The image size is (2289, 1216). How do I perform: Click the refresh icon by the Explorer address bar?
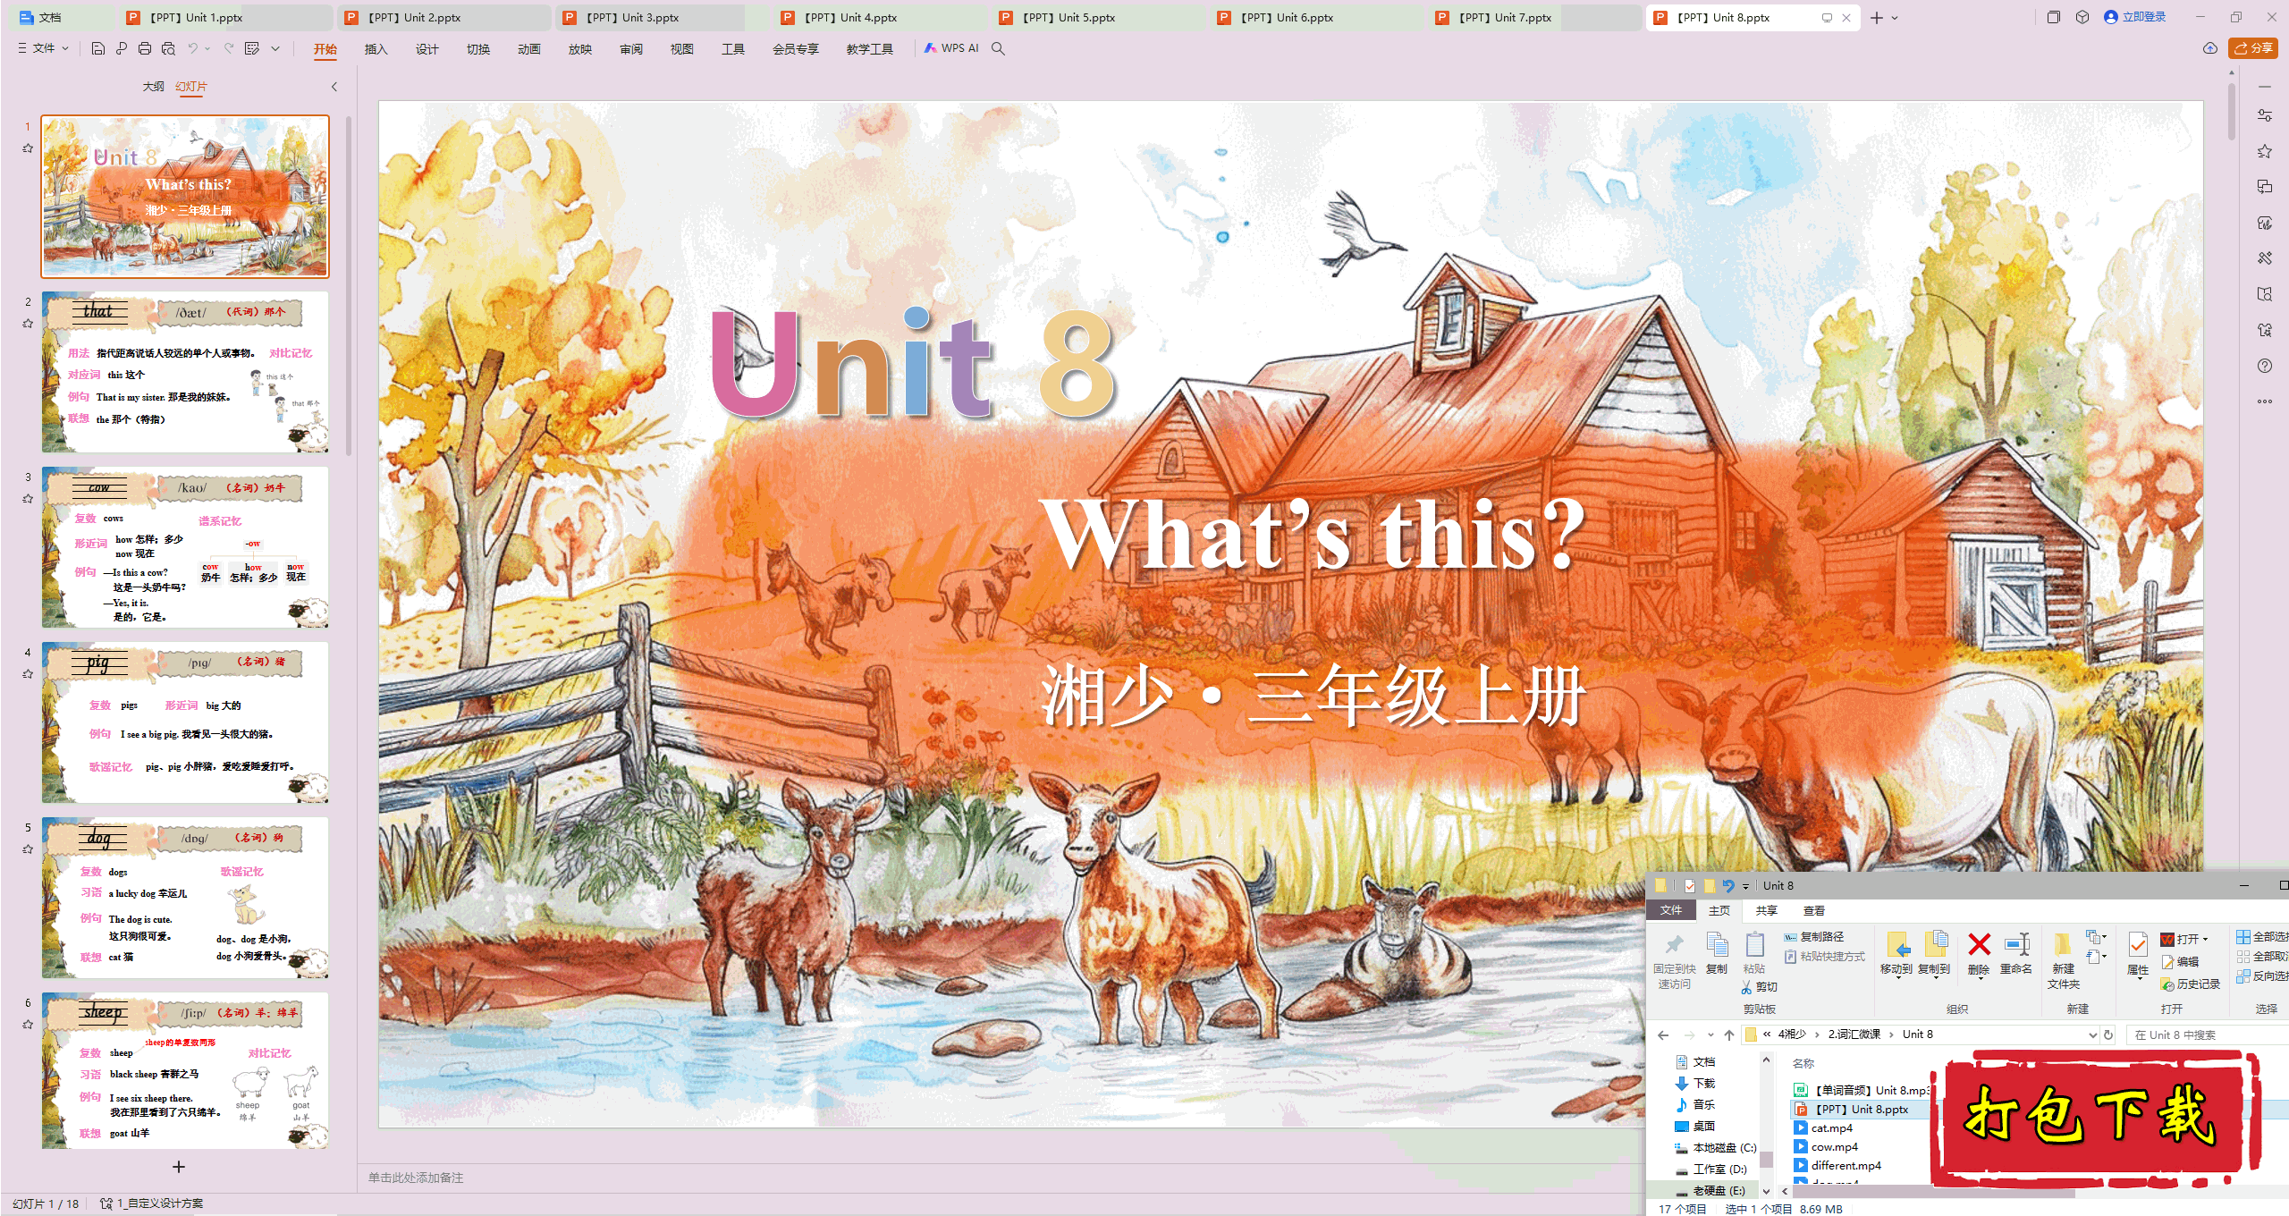coord(2108,1034)
